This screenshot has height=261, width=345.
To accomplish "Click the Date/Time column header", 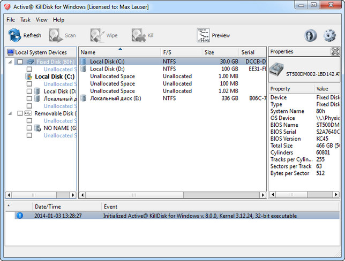I will pyautogui.click(x=67, y=206).
